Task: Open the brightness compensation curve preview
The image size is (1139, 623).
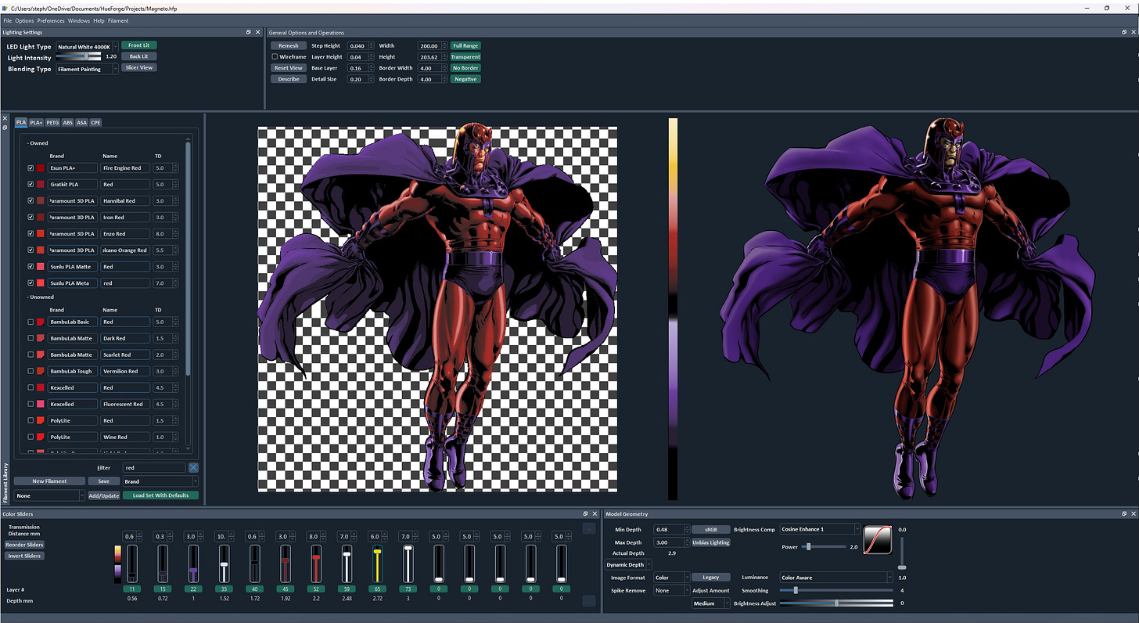Action: point(877,539)
